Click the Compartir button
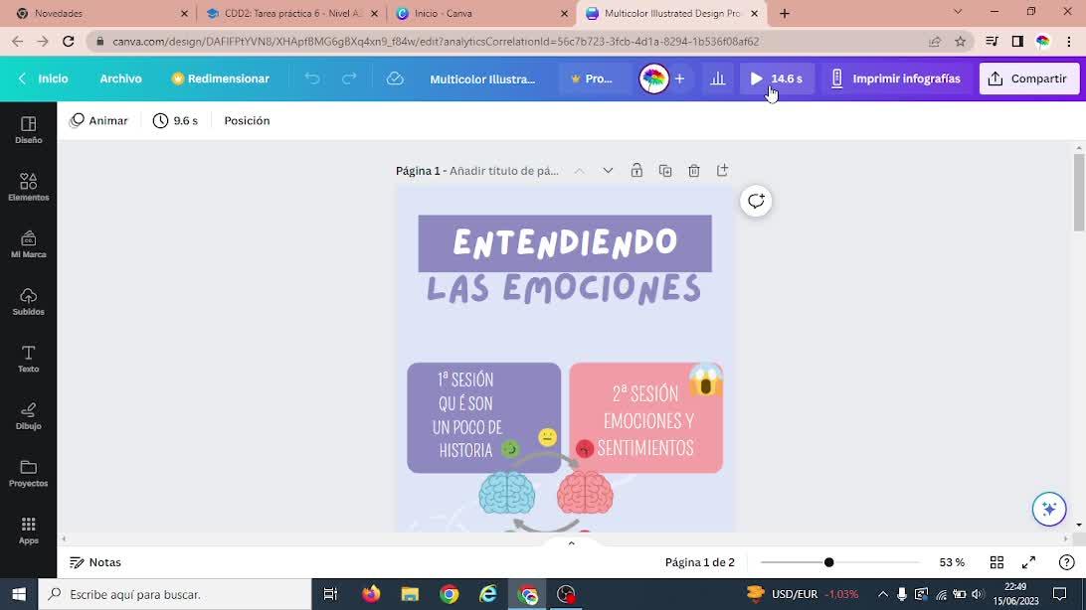Image resolution: width=1086 pixels, height=610 pixels. point(1028,78)
